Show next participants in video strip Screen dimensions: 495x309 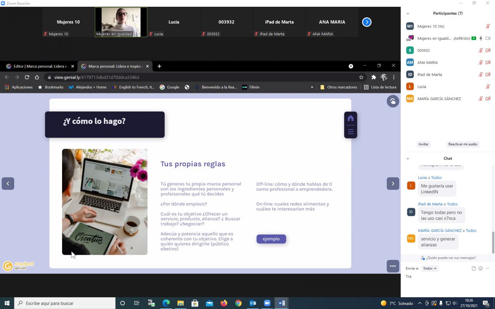coord(367,22)
